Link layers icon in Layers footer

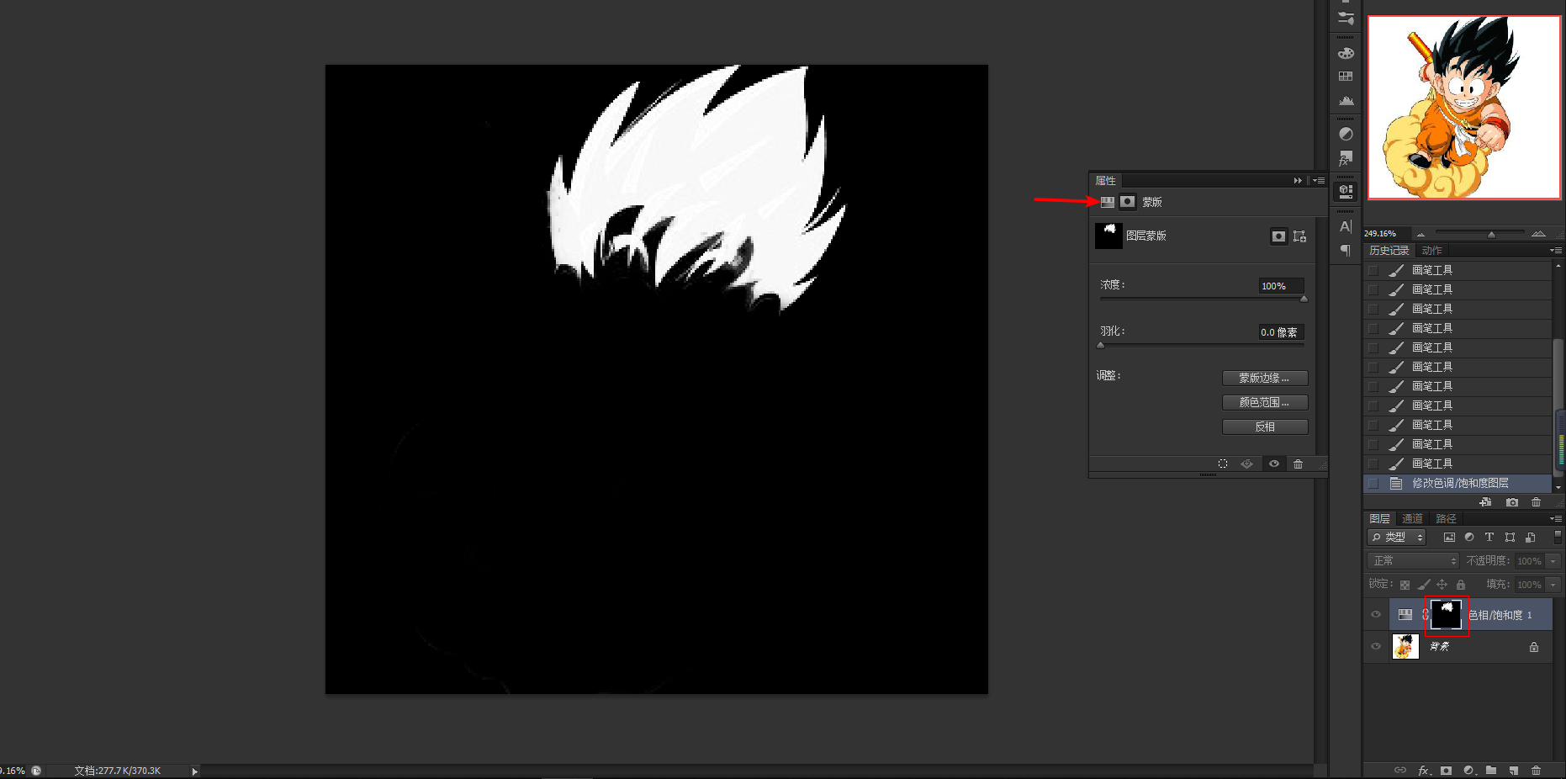[x=1400, y=770]
